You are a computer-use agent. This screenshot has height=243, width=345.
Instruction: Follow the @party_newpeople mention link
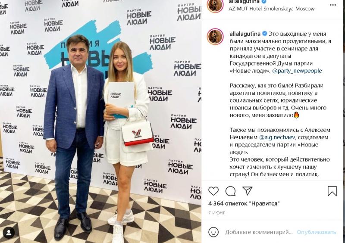[297, 71]
